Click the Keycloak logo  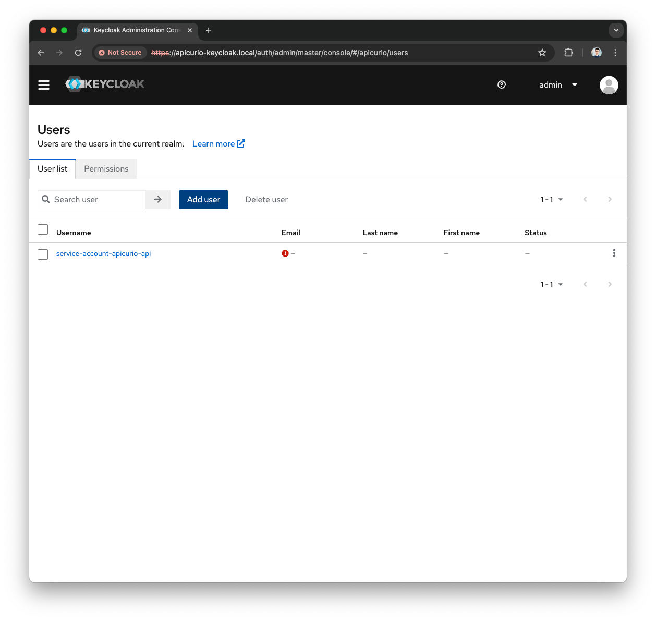click(x=104, y=84)
